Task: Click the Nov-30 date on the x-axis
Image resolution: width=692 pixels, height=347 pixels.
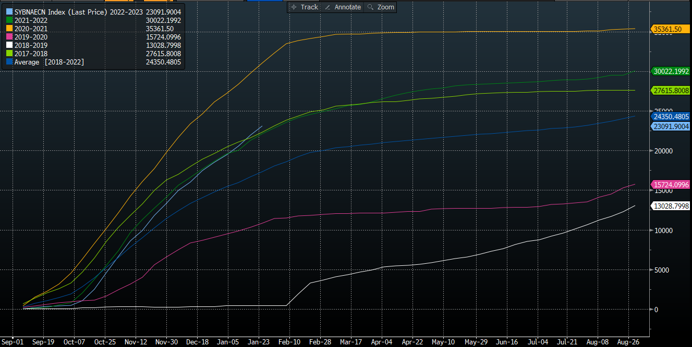Action: 165,342
